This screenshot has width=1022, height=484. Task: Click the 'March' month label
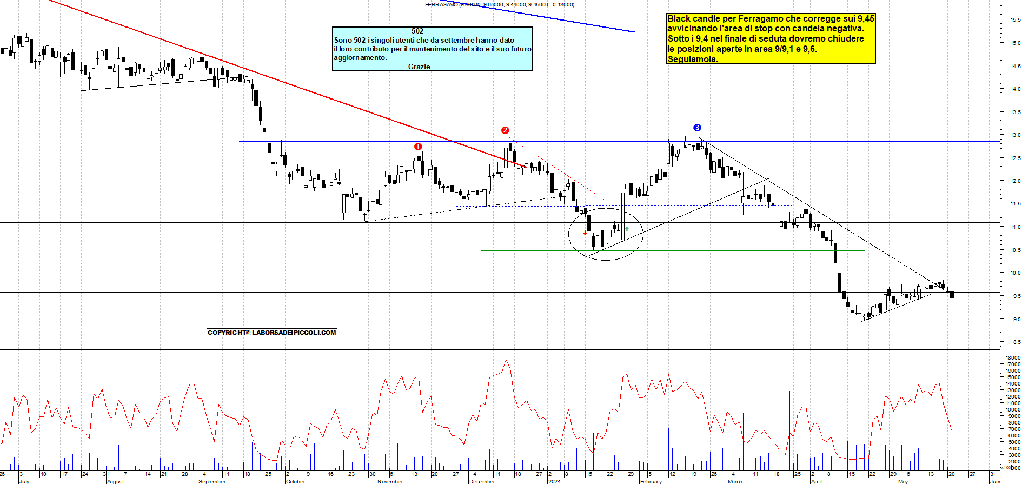pos(735,481)
